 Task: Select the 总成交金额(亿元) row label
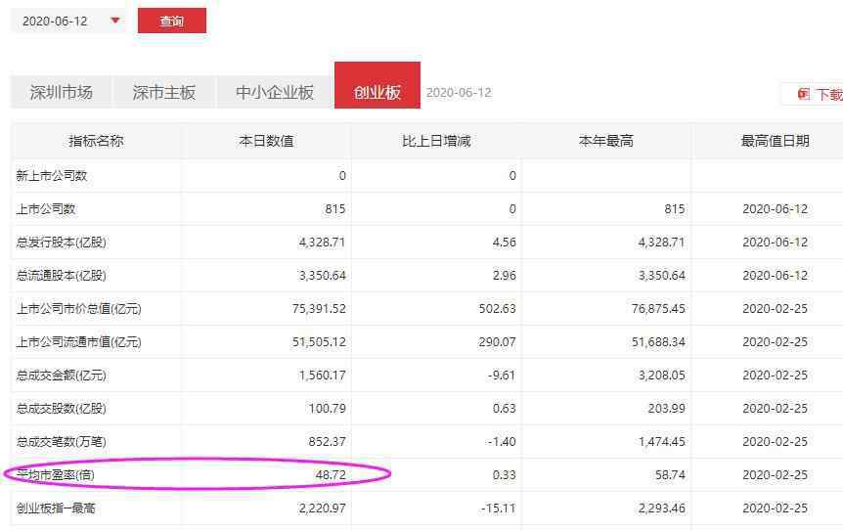pyautogui.click(x=62, y=376)
